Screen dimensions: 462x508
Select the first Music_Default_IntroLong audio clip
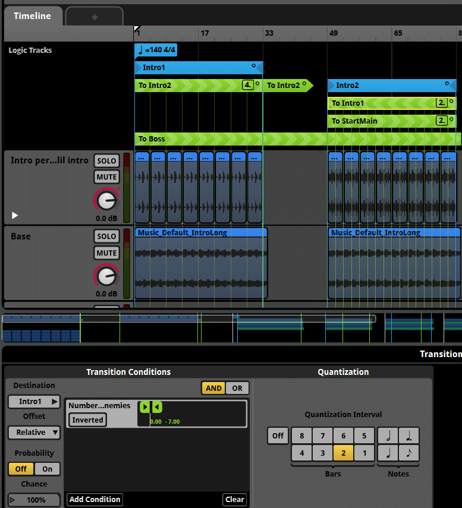(201, 263)
